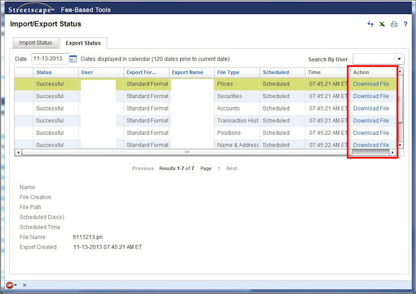This screenshot has width=416, height=294.
Task: Open help via the question mark icon
Action: (x=405, y=24)
